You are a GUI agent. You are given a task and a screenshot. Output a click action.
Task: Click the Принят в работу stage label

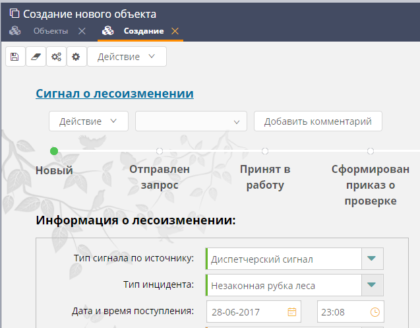tap(265, 178)
